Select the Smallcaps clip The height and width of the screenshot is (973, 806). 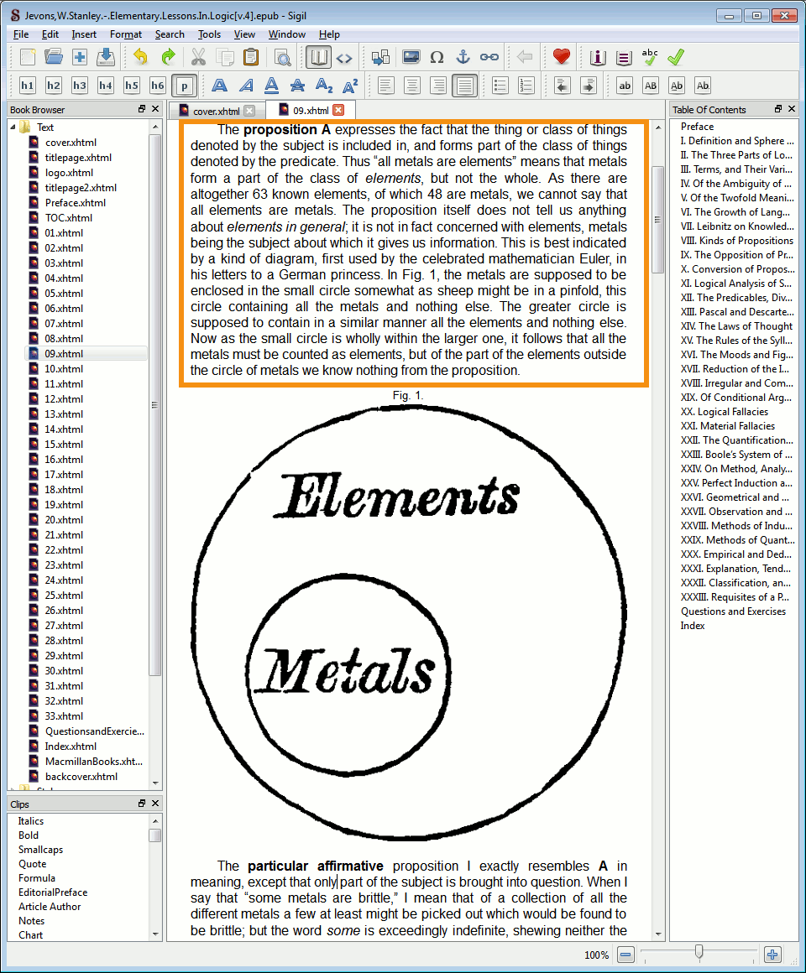click(x=40, y=850)
